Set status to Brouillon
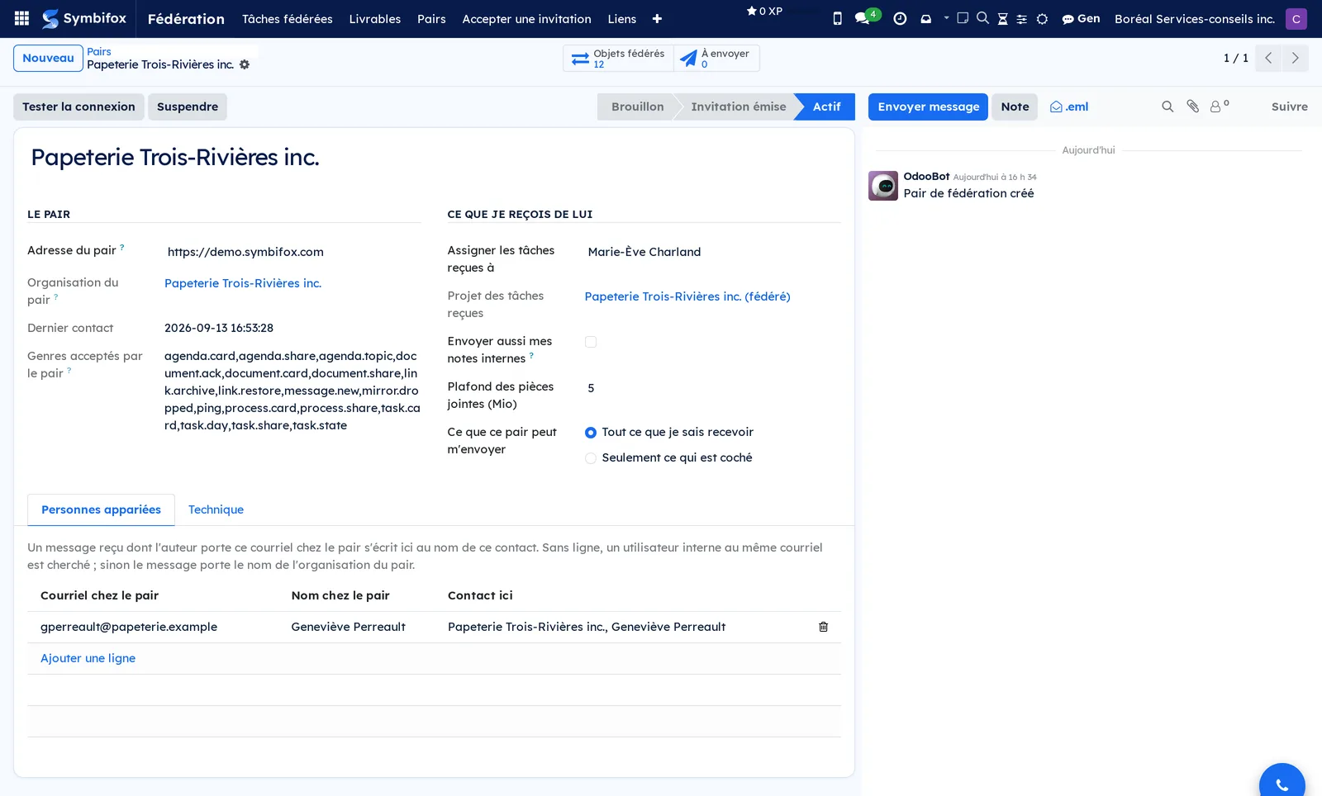Image resolution: width=1322 pixels, height=796 pixels. (x=637, y=107)
